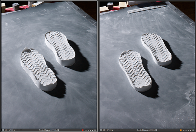The image size is (196, 132).
Task: Click the corner icon beside the 109976.IIQ stars
Action: [x=95, y=130]
